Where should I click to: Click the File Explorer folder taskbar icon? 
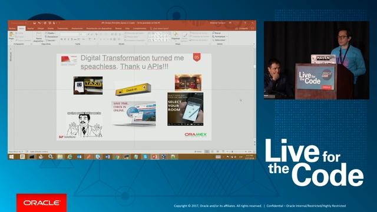click(60, 157)
